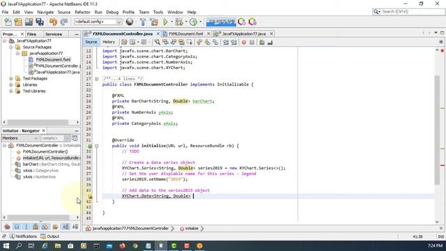This screenshot has height=251, width=446.
Task: Click the Stop Macro Recording square icon
Action: coord(252,42)
